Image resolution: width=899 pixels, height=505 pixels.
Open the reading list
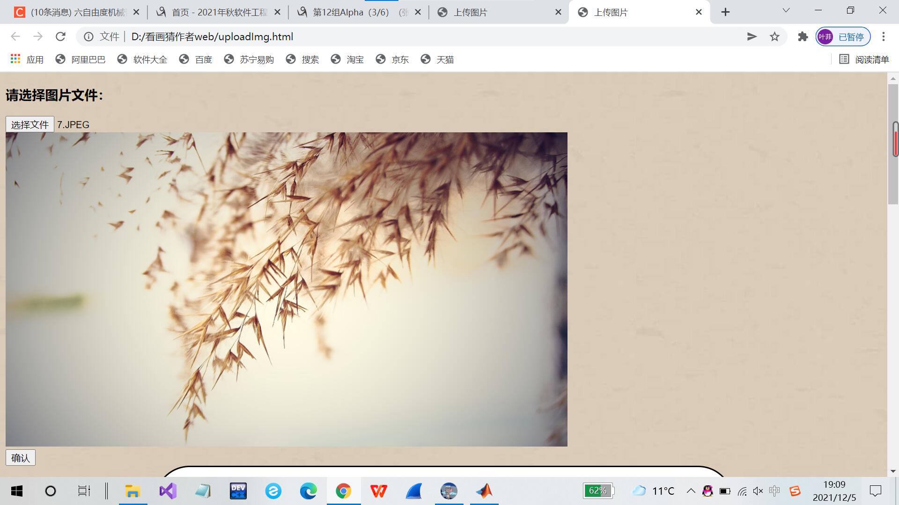tap(864, 59)
